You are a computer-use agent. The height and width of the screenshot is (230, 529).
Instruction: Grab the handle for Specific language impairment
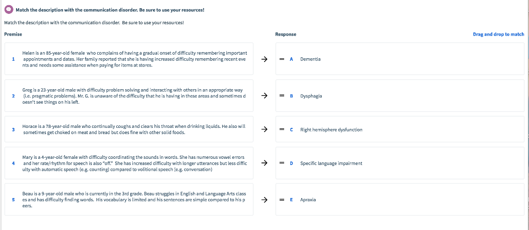282,163
